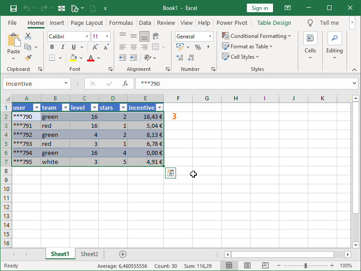
Task: Click the Quick Analysis icon below the selection
Action: click(170, 173)
